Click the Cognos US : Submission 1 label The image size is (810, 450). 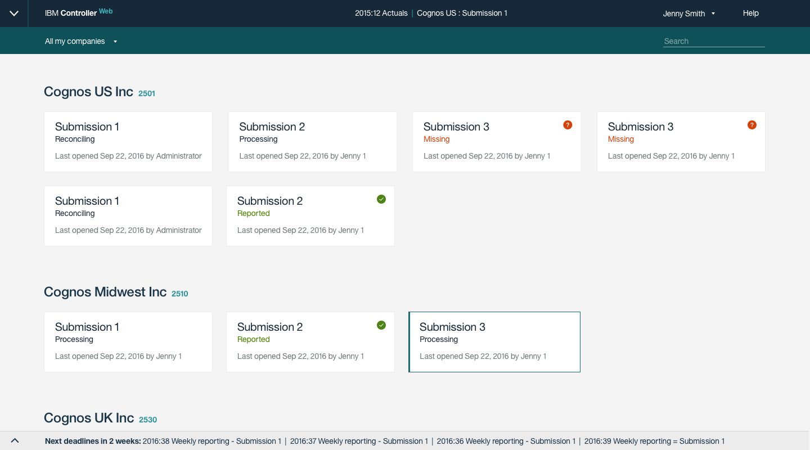462,13
